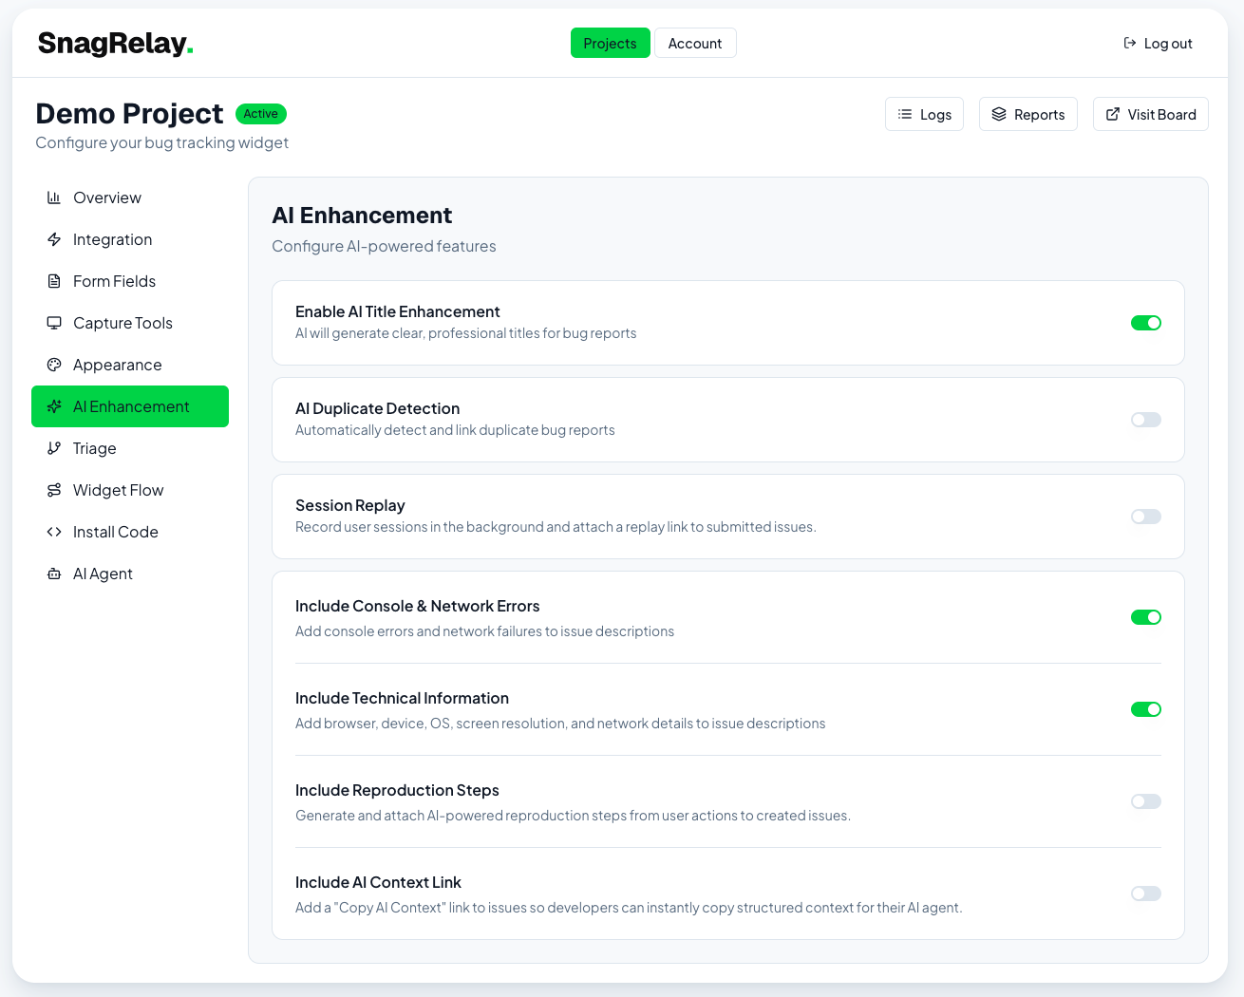Enable AI Duplicate Detection toggle
This screenshot has width=1244, height=997.
(1146, 420)
